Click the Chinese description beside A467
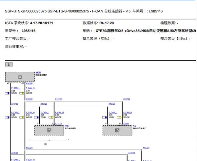Viewport: 197px width, 161px height. pos(70,128)
